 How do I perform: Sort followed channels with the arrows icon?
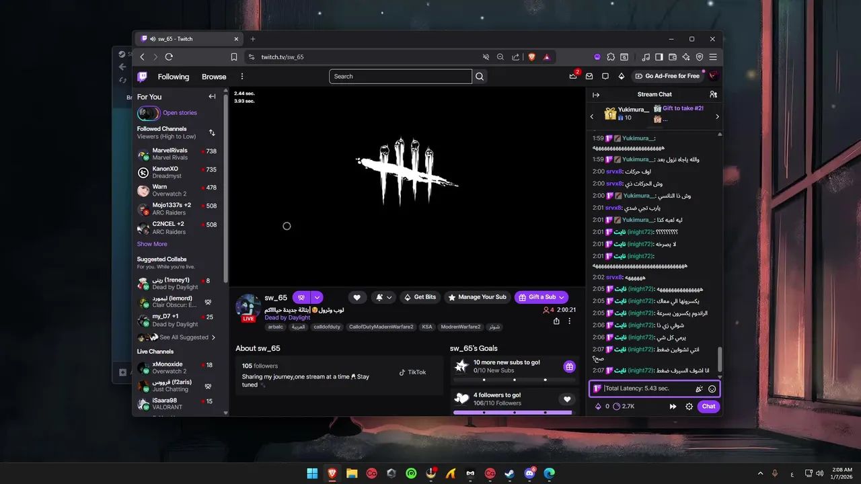click(x=212, y=132)
